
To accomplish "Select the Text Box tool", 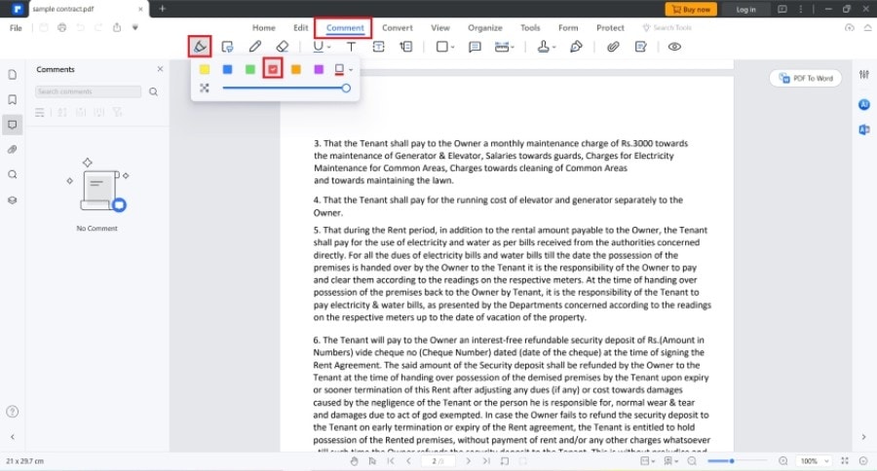I will coord(379,47).
